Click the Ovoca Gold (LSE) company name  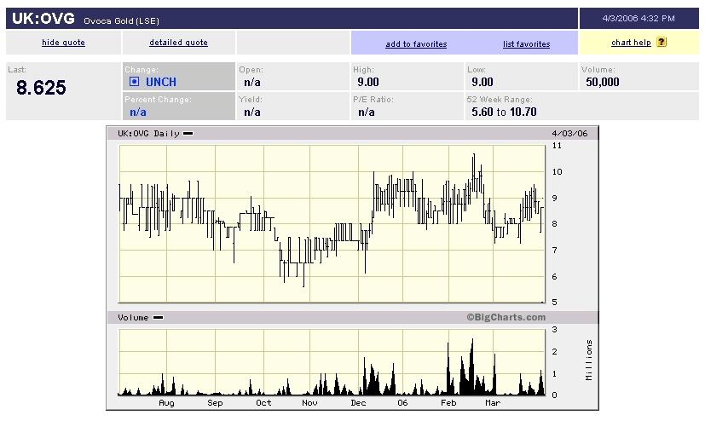[x=121, y=20]
